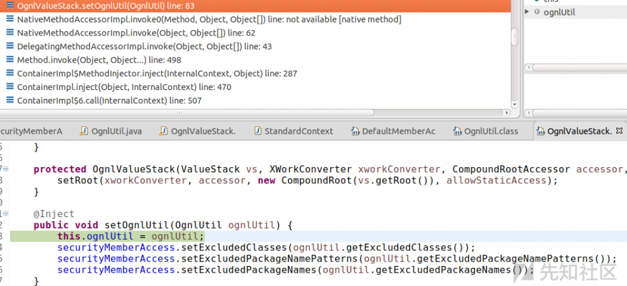Click the DefaultMemberAc tab class icon
The width and height of the screenshot is (627, 286).
[x=354, y=131]
